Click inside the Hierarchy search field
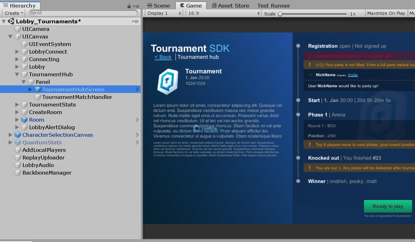 (x=79, y=13)
